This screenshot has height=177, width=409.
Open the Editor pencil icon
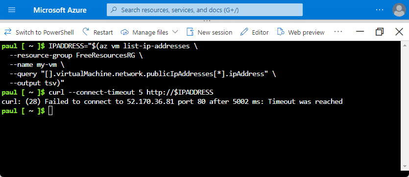coord(244,32)
